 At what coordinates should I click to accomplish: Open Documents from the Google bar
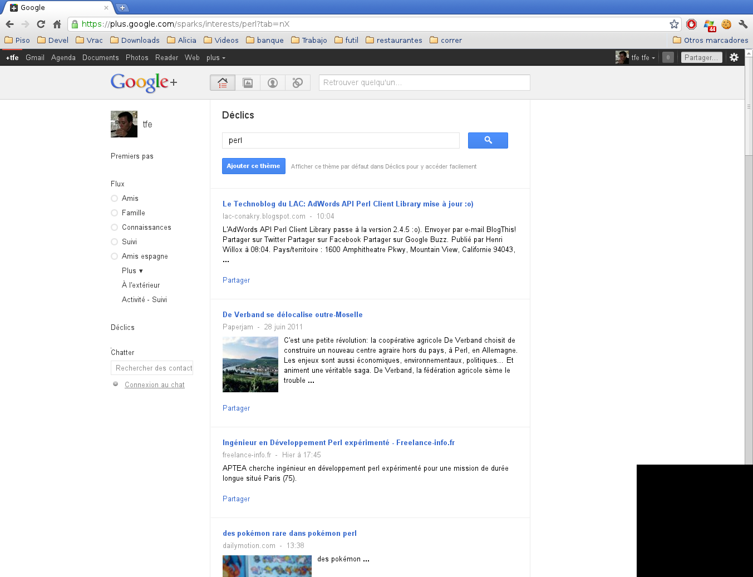pyautogui.click(x=101, y=58)
